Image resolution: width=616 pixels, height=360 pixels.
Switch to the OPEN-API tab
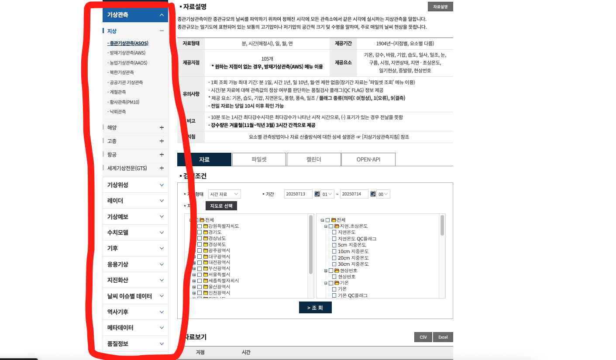(x=368, y=160)
